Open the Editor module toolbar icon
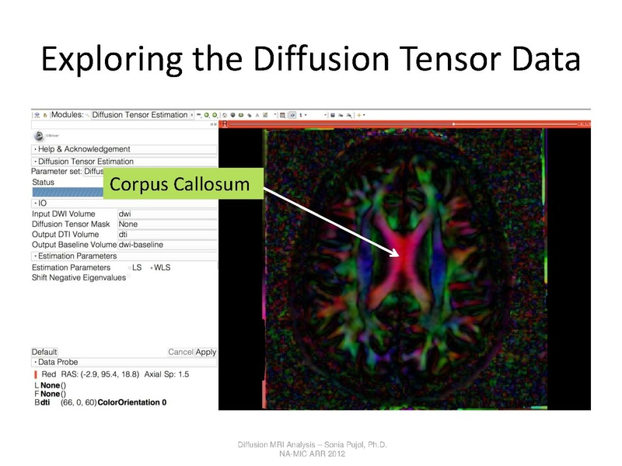This screenshot has height=466, width=622. 265,115
